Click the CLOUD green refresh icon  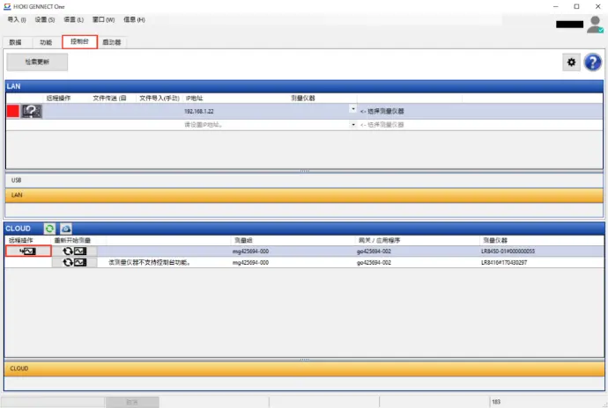coord(50,229)
